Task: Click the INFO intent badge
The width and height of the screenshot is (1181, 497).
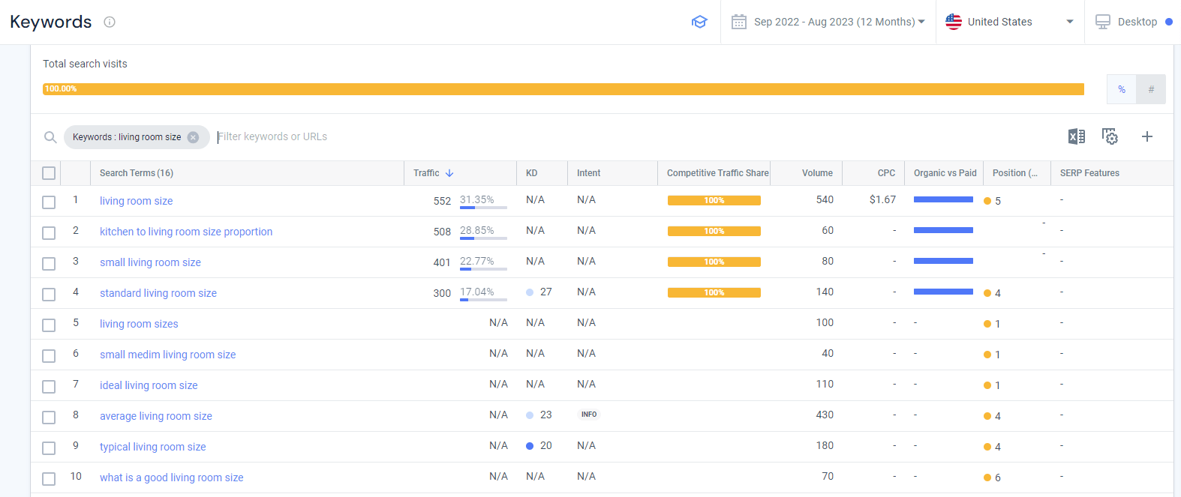Action: 589,415
